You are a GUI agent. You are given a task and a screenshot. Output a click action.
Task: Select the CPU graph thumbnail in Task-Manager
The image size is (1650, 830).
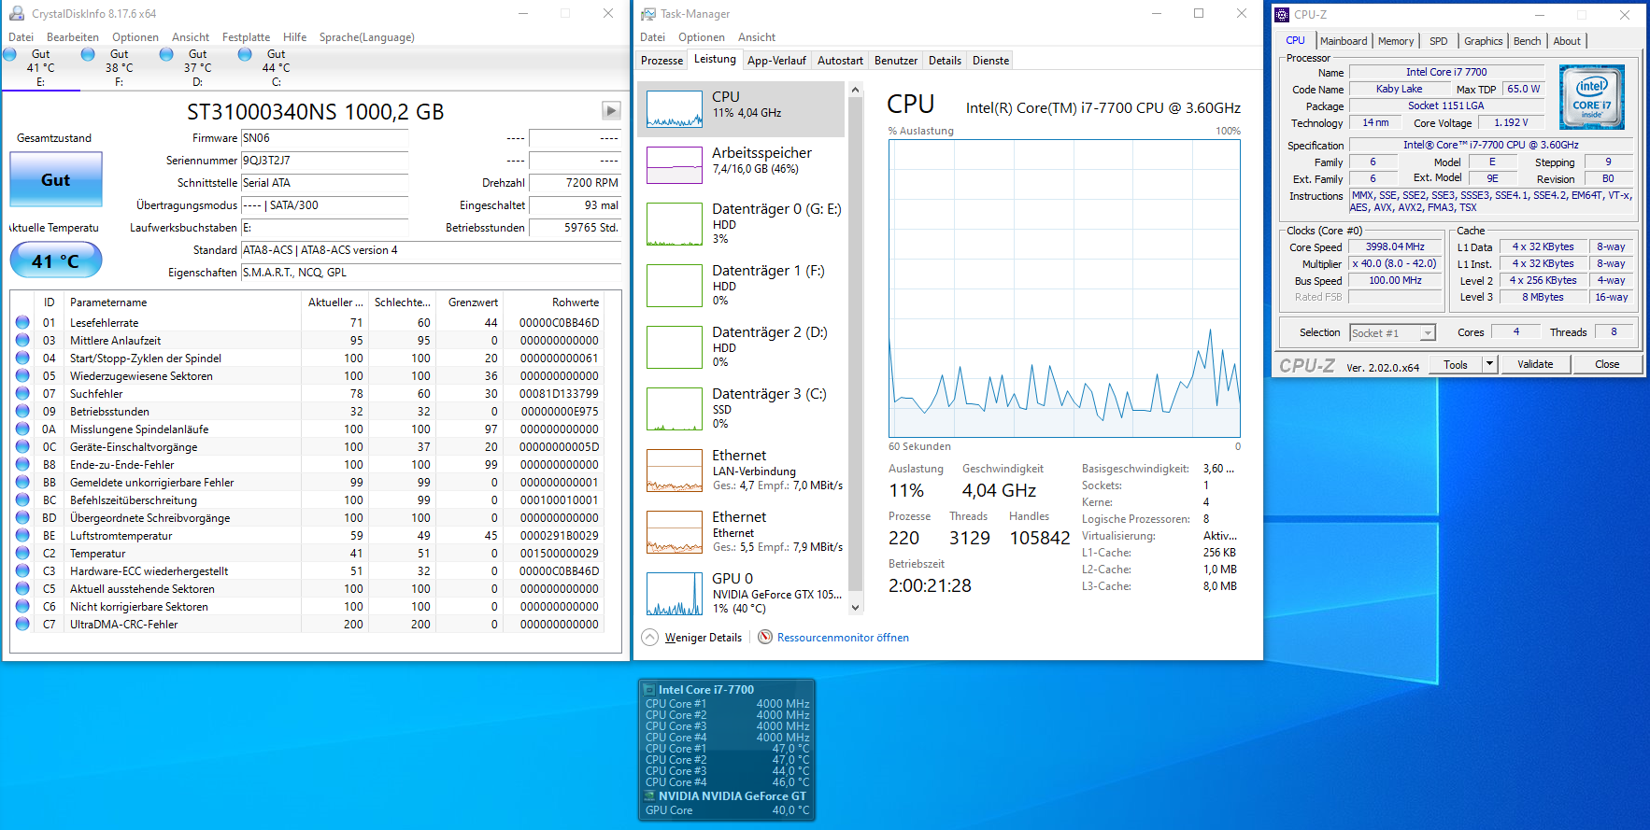pyautogui.click(x=675, y=109)
